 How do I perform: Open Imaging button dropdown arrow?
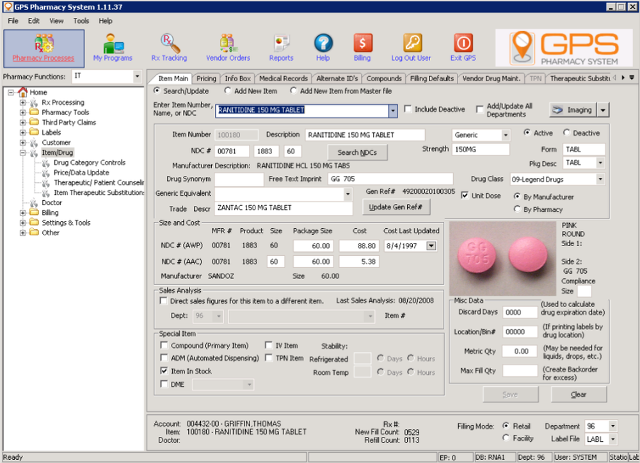coord(603,110)
